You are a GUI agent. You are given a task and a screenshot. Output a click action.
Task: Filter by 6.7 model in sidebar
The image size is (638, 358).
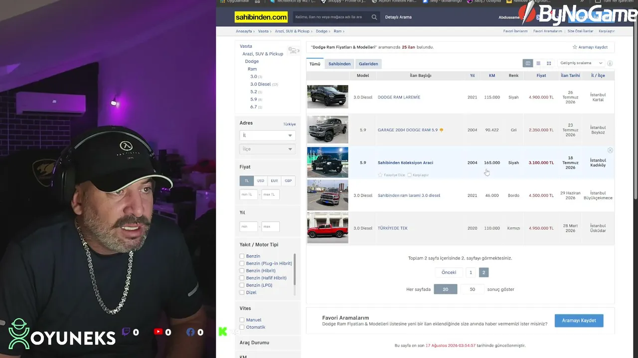pos(254,107)
